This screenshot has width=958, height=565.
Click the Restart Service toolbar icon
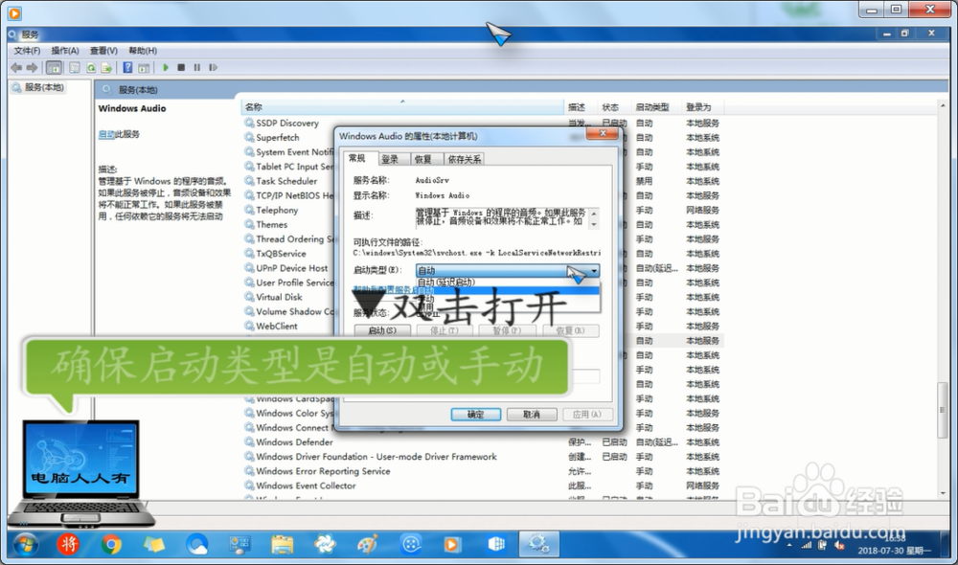point(213,67)
